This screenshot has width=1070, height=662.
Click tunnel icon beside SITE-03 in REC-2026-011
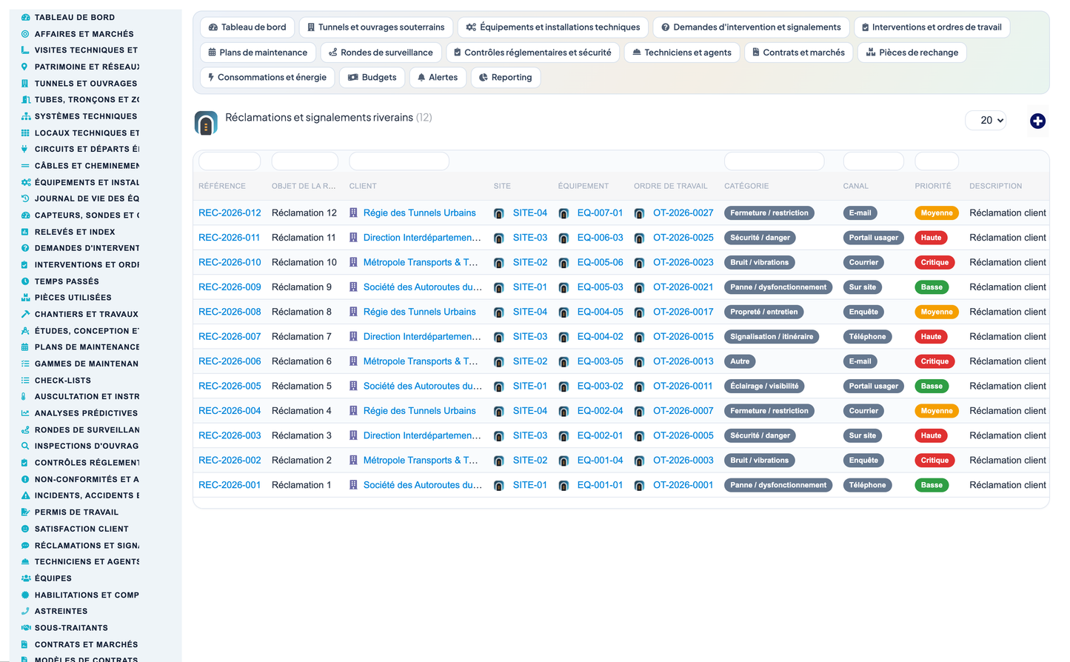[498, 238]
